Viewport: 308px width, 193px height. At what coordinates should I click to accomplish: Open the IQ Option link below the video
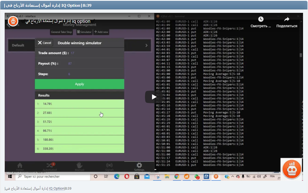click(57, 189)
